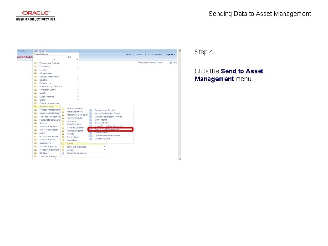
Task: Click the Accounts Payable folder icon
Action: tap(36, 140)
